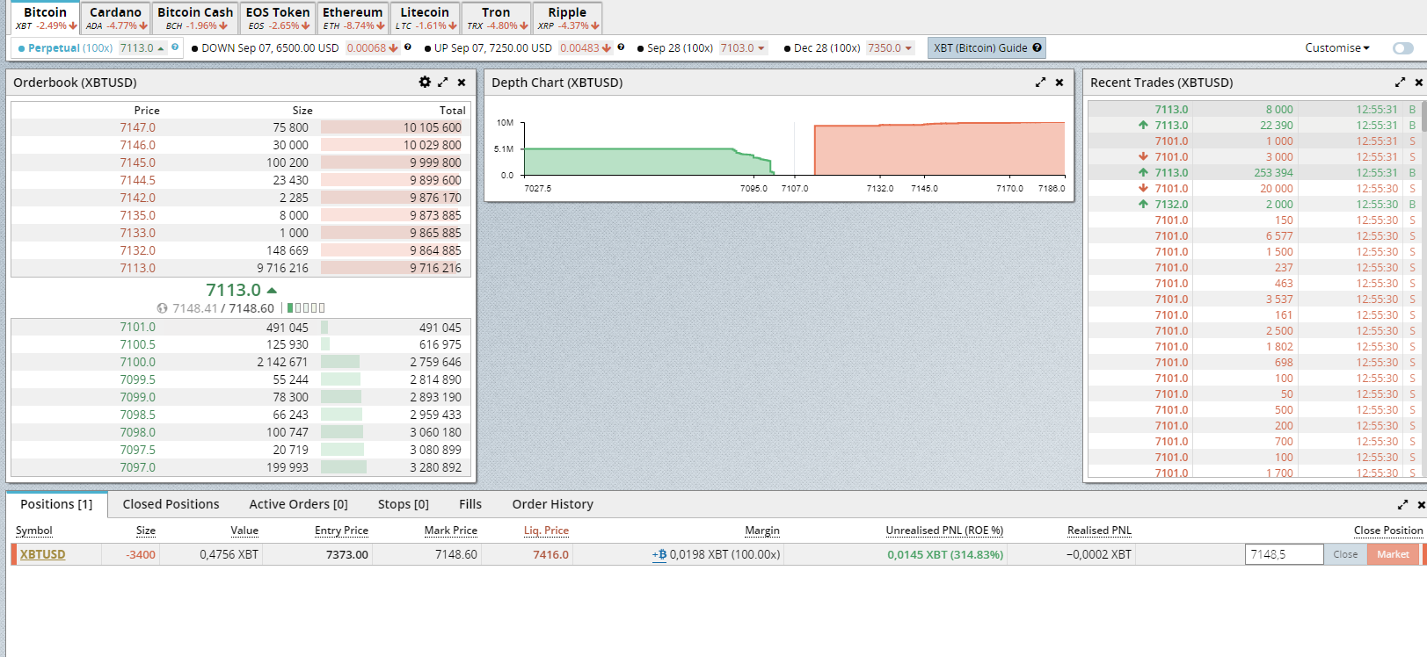The width and height of the screenshot is (1427, 657).
Task: Click help icon for DOWN Sep 07 contract
Action: pos(408,47)
